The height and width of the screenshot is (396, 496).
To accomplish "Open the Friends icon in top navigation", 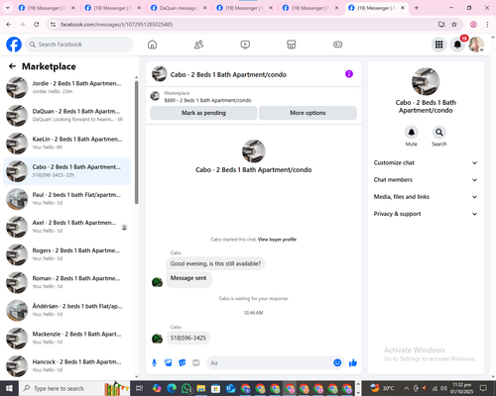I will coord(198,45).
